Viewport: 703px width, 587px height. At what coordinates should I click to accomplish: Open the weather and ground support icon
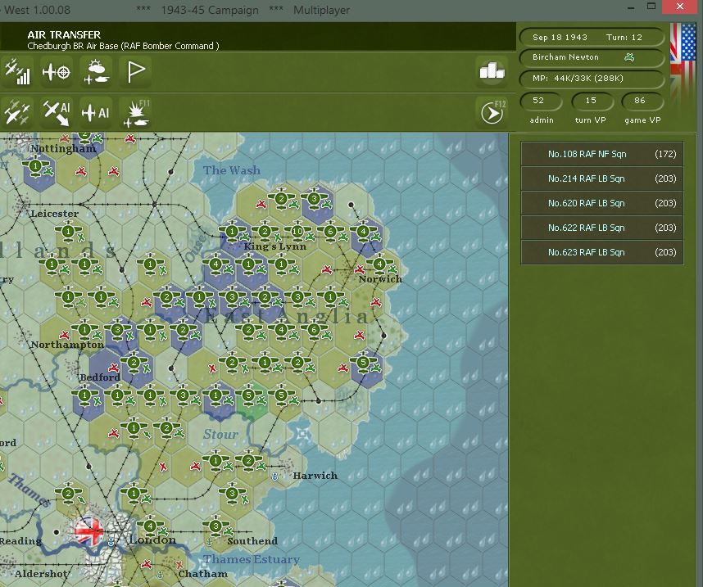[96, 72]
